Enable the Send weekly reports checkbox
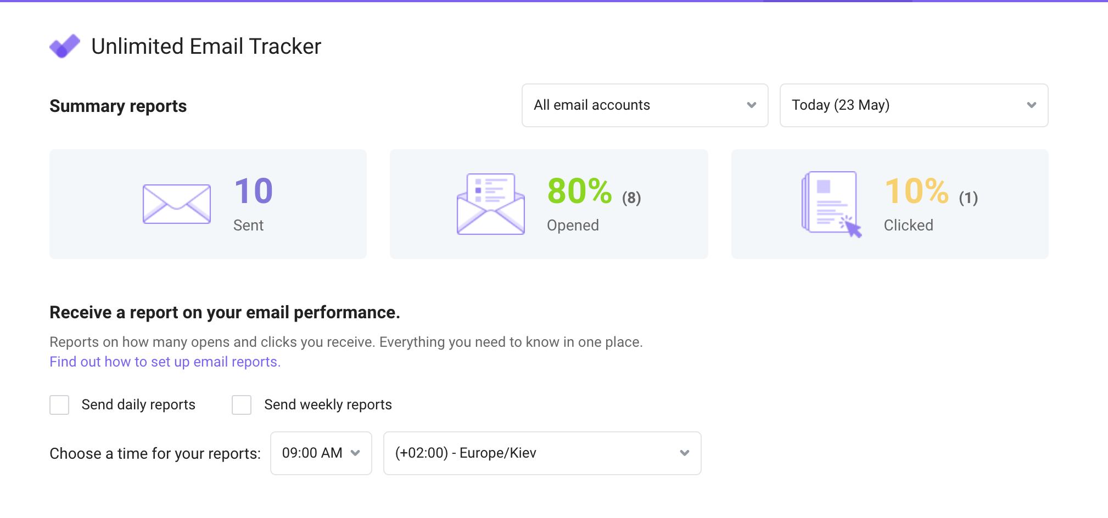Viewport: 1108px width, 518px height. (242, 405)
